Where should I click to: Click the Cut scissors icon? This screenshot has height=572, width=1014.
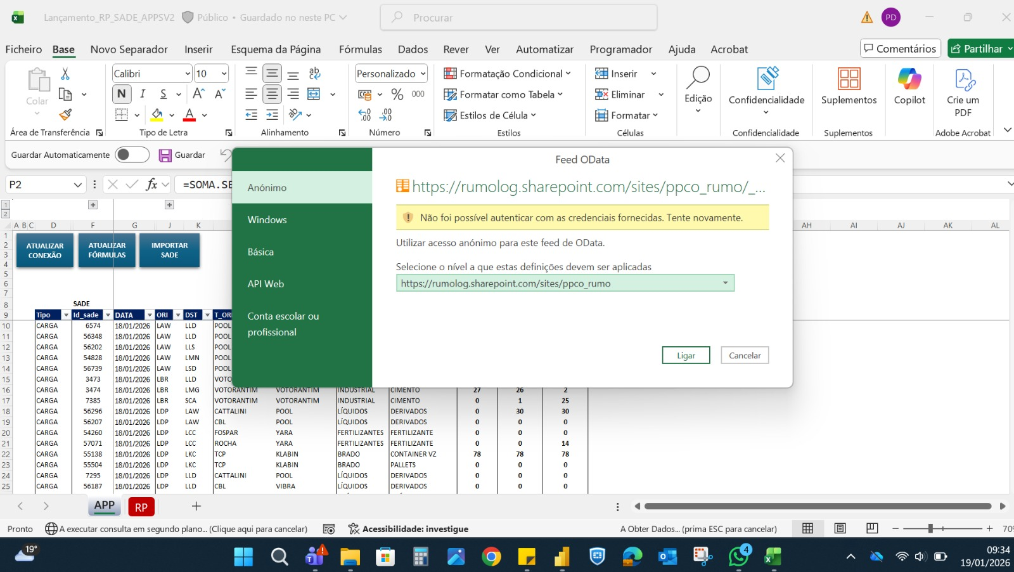coord(65,74)
